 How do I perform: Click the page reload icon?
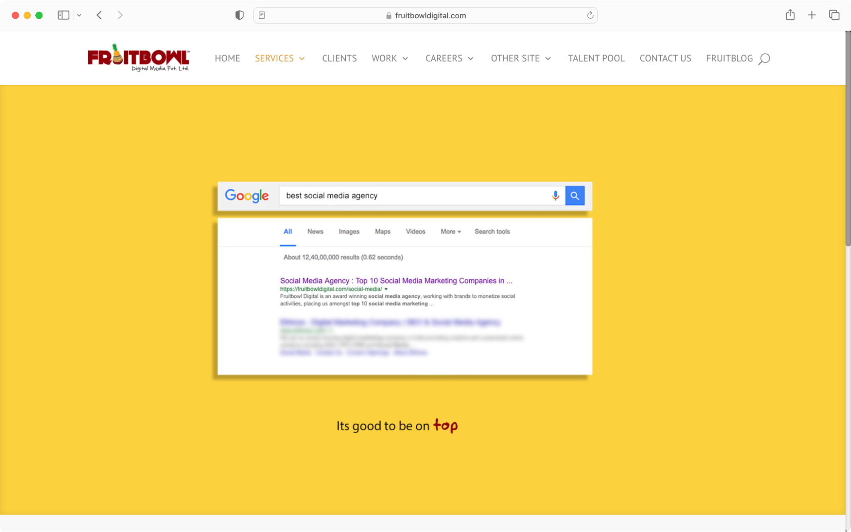click(590, 15)
